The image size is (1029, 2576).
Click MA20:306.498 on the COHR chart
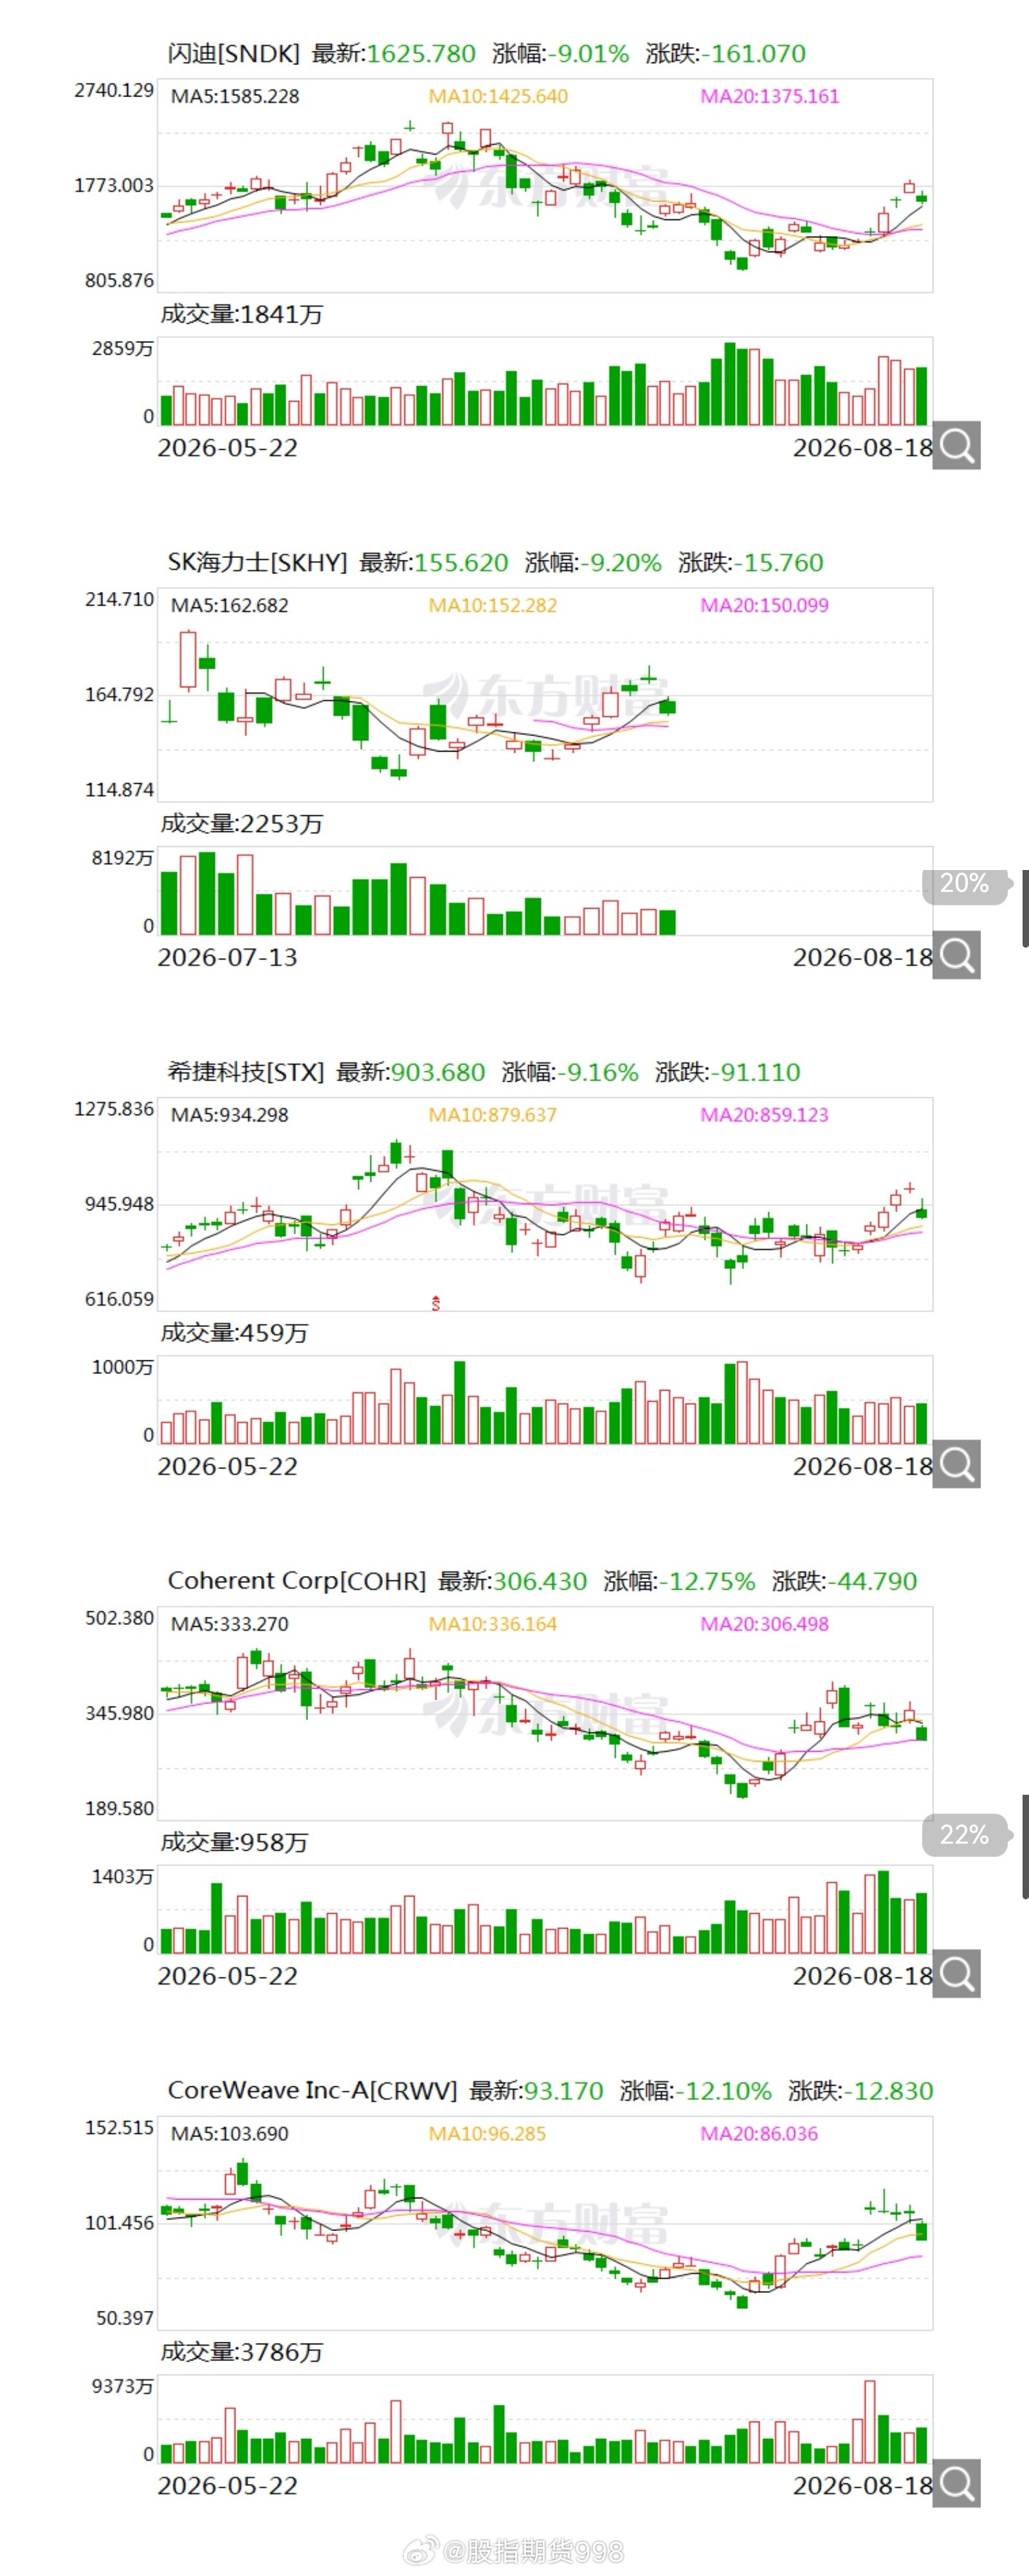pos(765,1624)
